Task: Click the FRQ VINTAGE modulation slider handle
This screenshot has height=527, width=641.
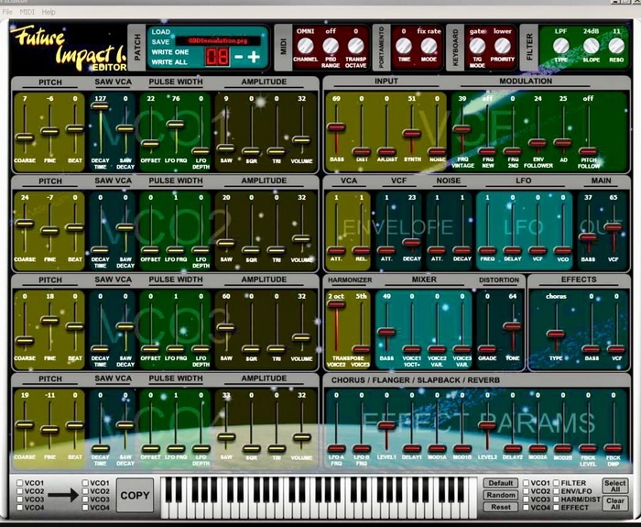Action: [462, 129]
